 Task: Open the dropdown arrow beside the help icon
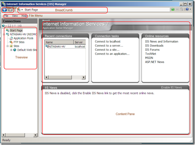coord(191,9)
